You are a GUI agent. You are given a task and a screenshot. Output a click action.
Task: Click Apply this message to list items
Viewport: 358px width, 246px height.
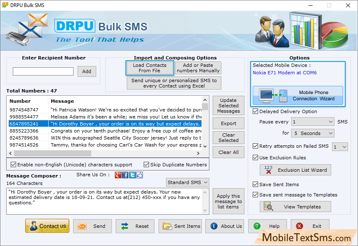pos(228,201)
